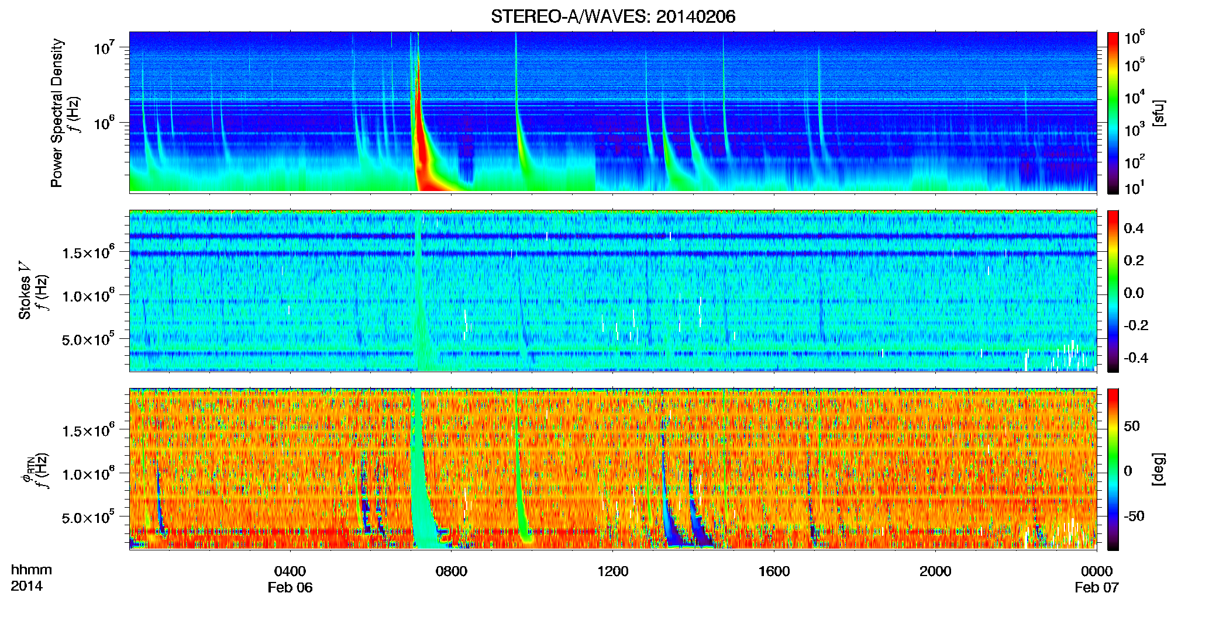The height and width of the screenshot is (631, 1226).
Task: Click the 10^5 label on the sfu color bar
Action: coord(1134,65)
